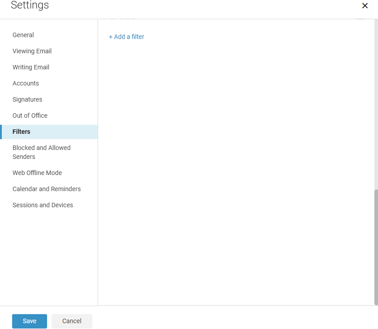
Task: Close the Settings dialog with the X icon
Action: click(365, 5)
